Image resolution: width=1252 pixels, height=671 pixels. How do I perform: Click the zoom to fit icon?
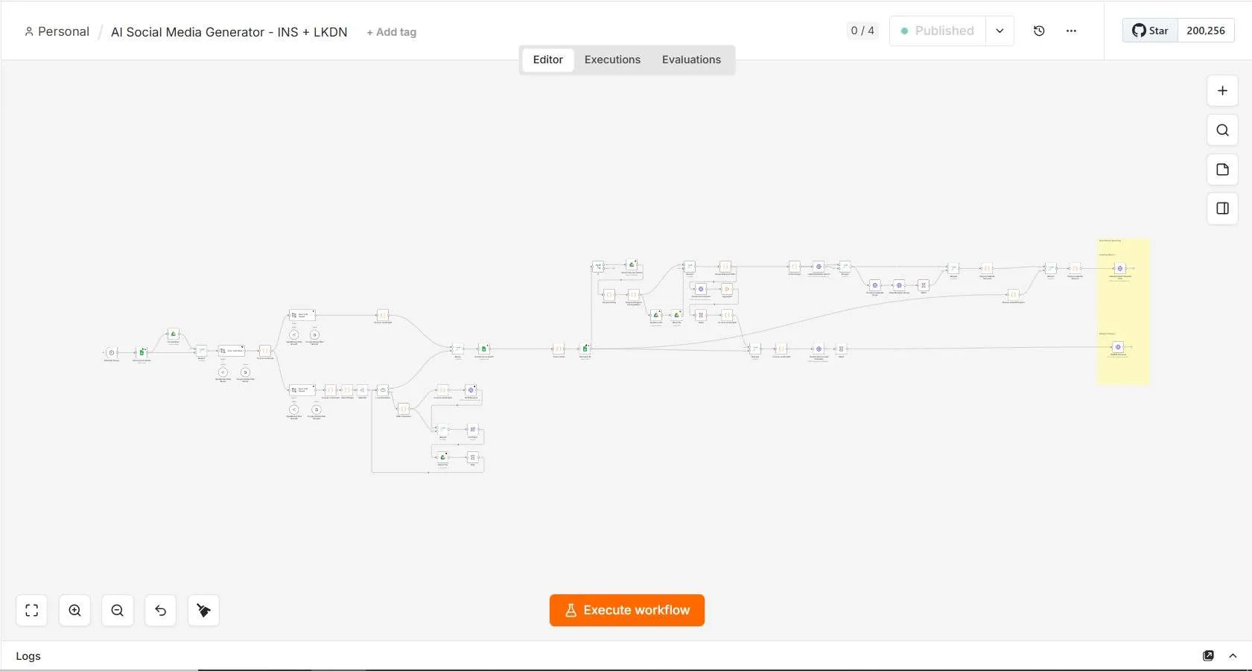pos(31,611)
